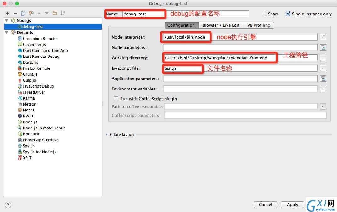Select Meteor default configuration

29,104
